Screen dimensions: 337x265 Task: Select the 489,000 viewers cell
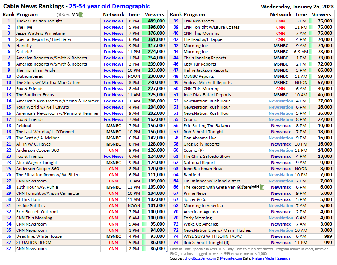154,21
